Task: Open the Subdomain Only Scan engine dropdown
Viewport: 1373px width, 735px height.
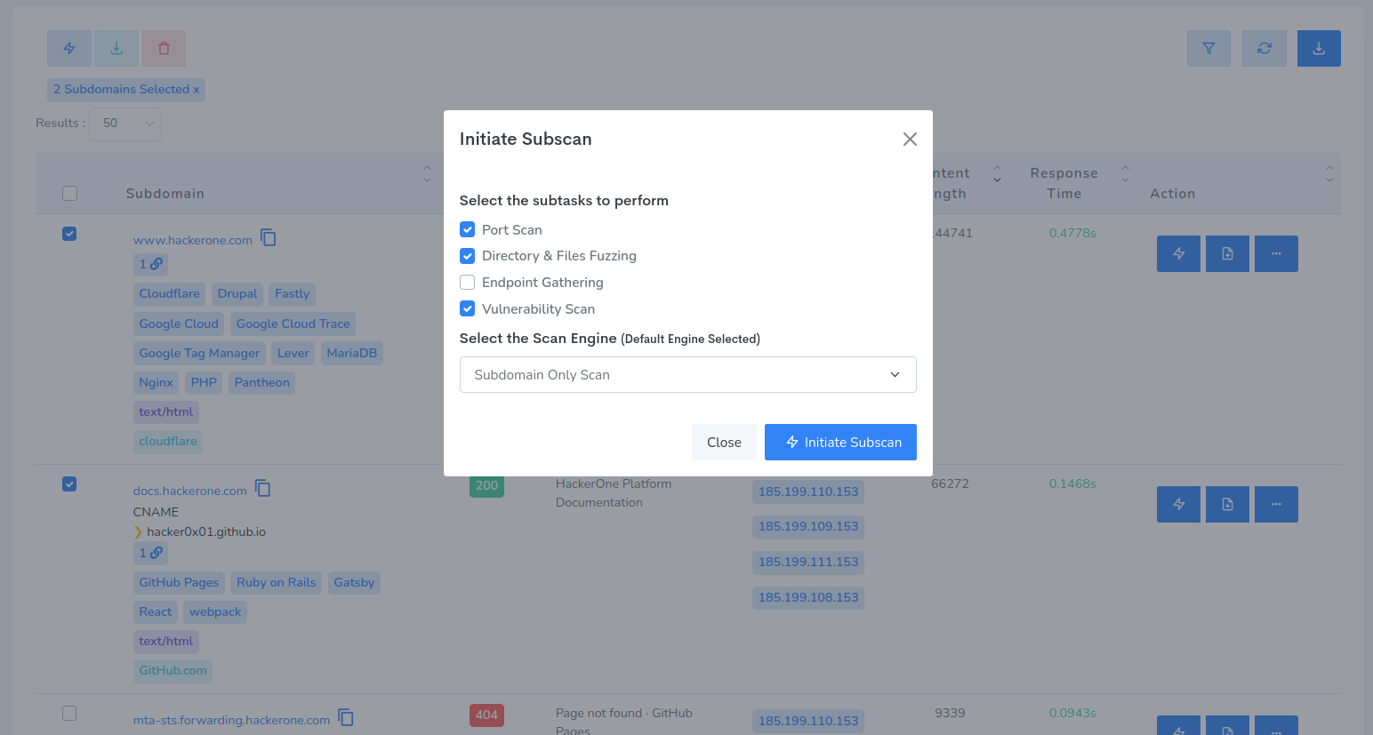Action: (687, 375)
